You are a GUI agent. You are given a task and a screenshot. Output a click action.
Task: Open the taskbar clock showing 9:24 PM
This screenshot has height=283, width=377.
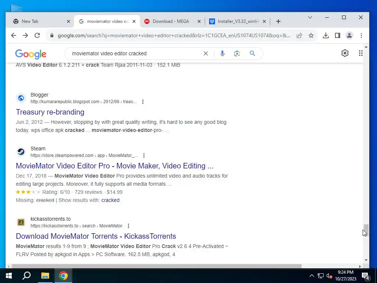(345, 276)
